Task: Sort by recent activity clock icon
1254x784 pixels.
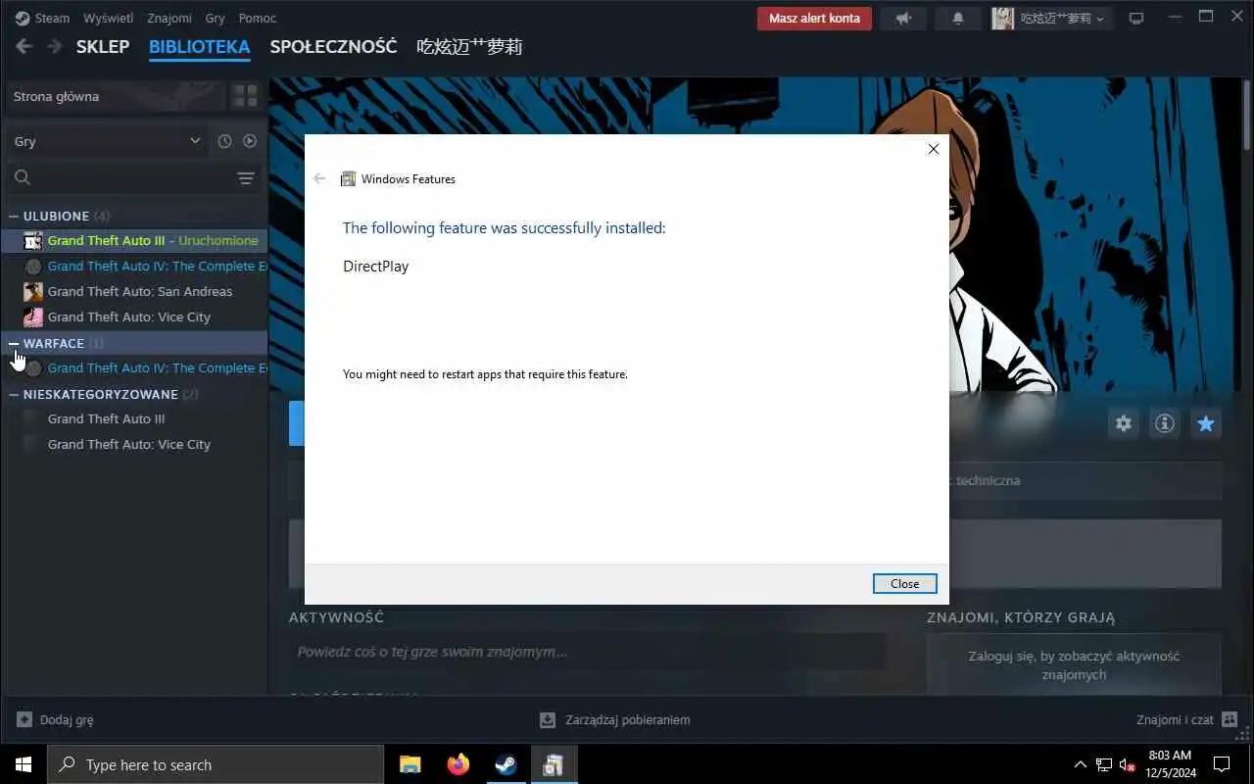Action: click(224, 141)
